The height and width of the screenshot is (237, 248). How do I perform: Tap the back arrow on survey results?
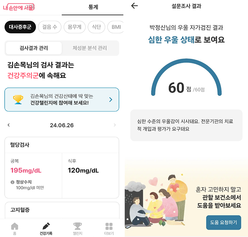134,6
